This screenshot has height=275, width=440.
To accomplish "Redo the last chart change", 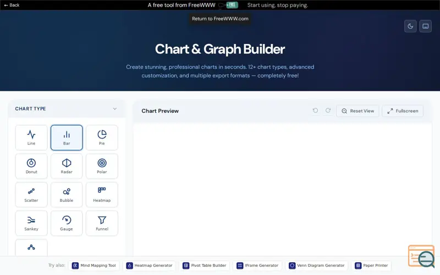I will tap(328, 111).
